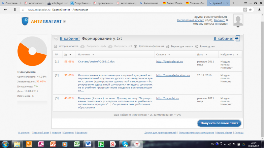Click the В кабинет exit arrow icon
The height and width of the screenshot is (148, 264).
pos(238,38)
